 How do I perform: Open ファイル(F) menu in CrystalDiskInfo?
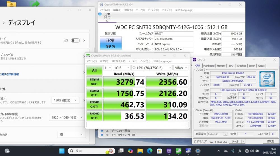click(105, 10)
